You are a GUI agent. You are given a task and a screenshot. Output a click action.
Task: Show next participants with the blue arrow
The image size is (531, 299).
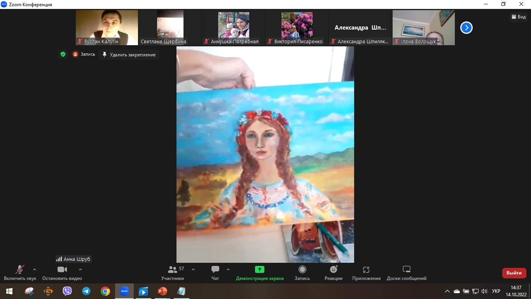(466, 28)
